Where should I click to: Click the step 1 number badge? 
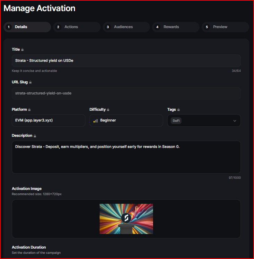click(9, 27)
